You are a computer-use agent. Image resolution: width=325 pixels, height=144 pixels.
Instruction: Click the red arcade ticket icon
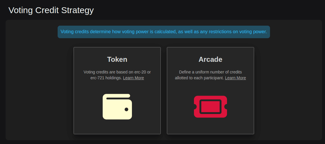[x=210, y=107]
